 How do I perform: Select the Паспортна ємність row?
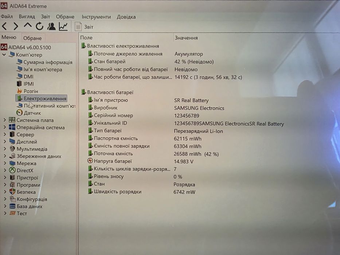click(x=144, y=138)
